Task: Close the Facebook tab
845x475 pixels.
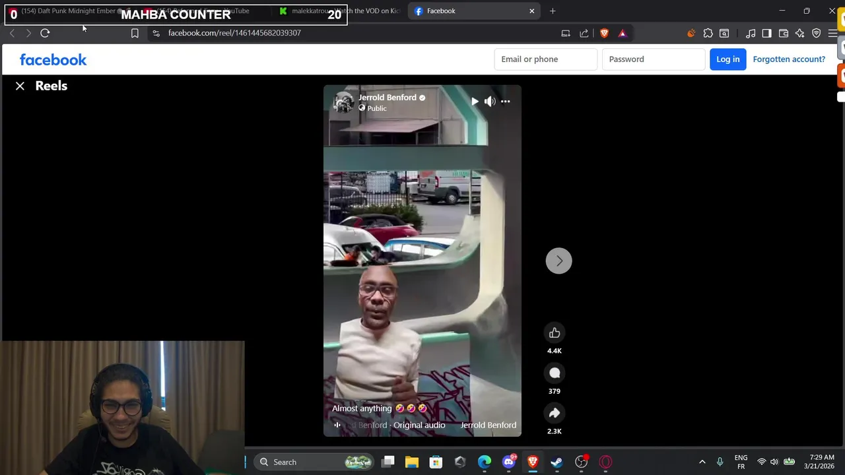Action: click(x=531, y=11)
